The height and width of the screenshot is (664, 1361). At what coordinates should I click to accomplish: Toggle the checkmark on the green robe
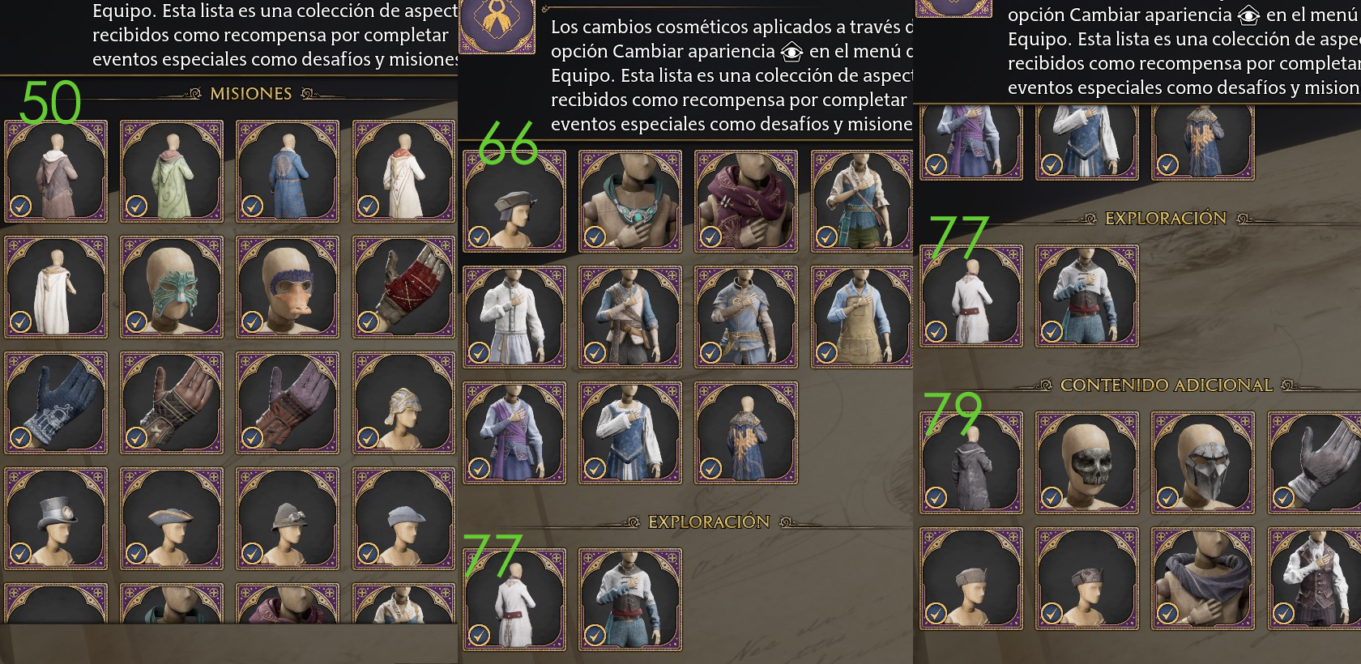pos(136,206)
